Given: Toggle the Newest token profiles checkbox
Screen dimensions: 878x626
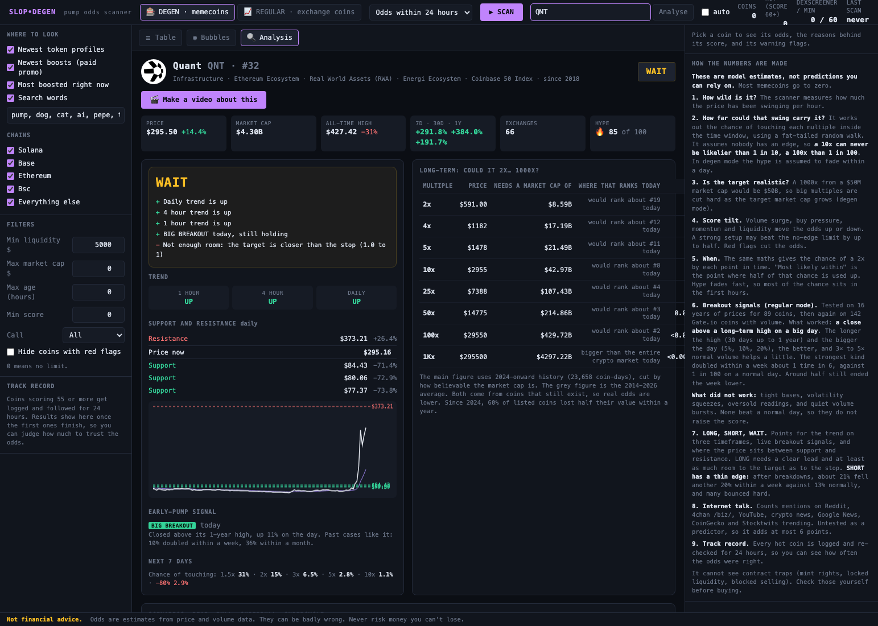Looking at the screenshot, I should click(x=10, y=50).
